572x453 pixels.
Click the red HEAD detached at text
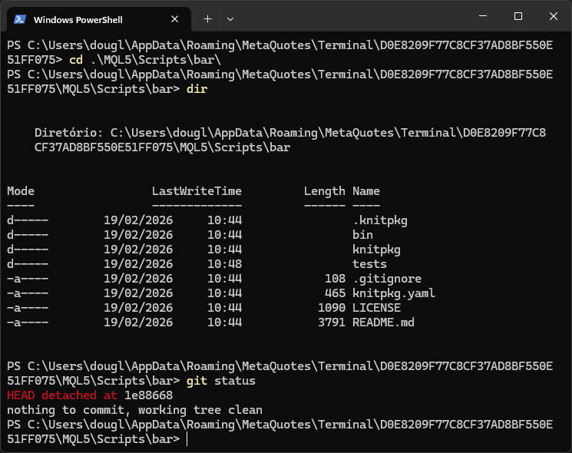pos(61,395)
